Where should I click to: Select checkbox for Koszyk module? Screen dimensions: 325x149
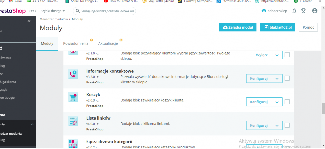pos(287,102)
